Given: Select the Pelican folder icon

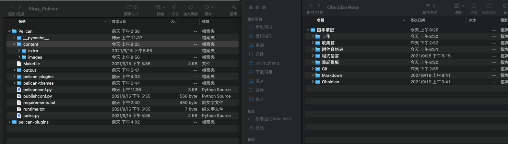Looking at the screenshot, I should [x=14, y=31].
